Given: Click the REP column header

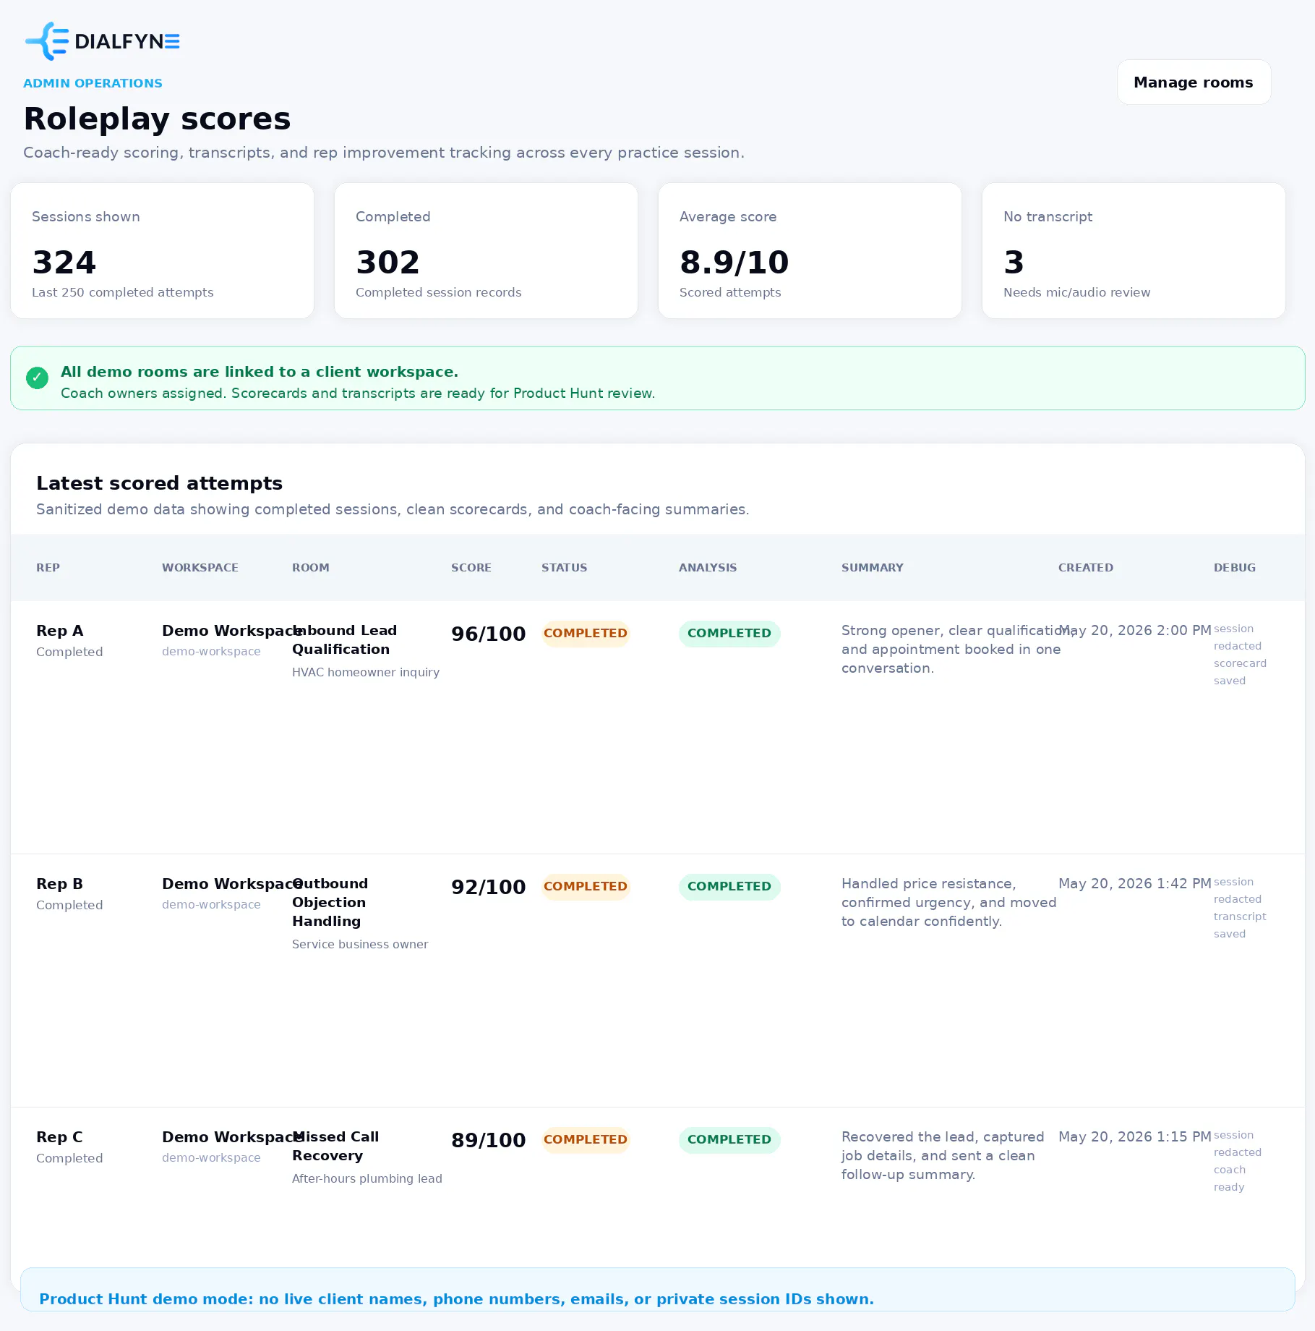Looking at the screenshot, I should (48, 568).
